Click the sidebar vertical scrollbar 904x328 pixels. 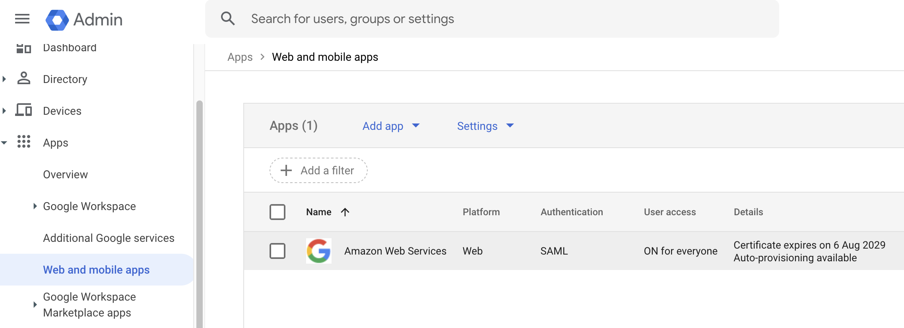(200, 214)
